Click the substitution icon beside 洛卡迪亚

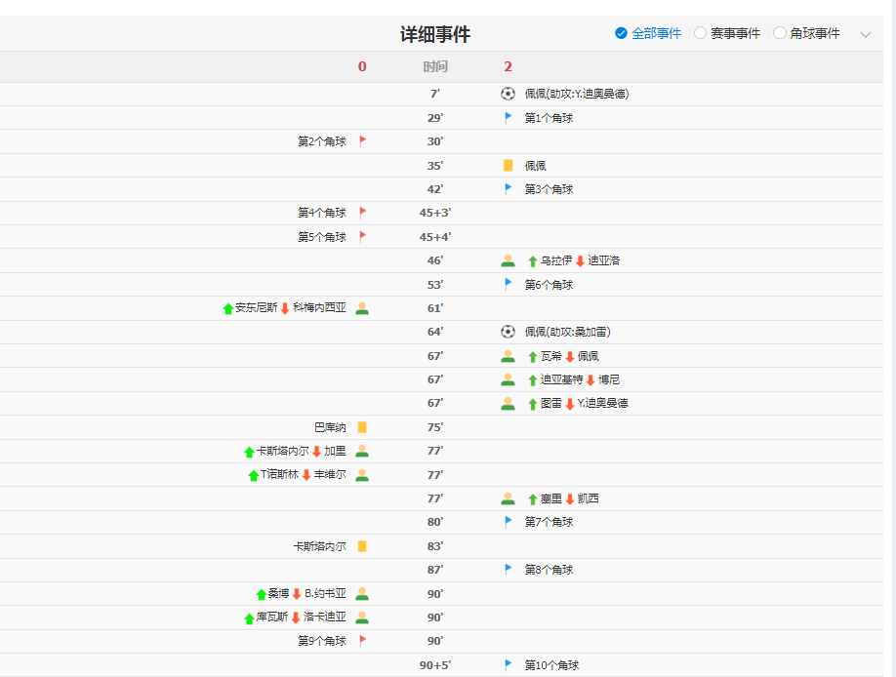click(362, 617)
